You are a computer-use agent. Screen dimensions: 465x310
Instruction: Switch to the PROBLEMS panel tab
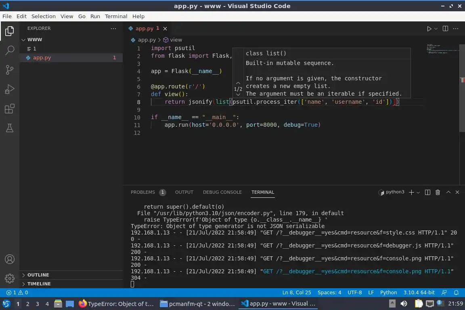(148, 192)
